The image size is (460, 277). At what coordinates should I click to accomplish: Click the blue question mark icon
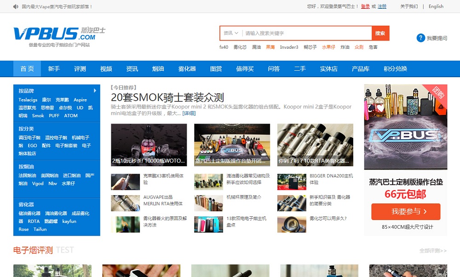click(421, 38)
